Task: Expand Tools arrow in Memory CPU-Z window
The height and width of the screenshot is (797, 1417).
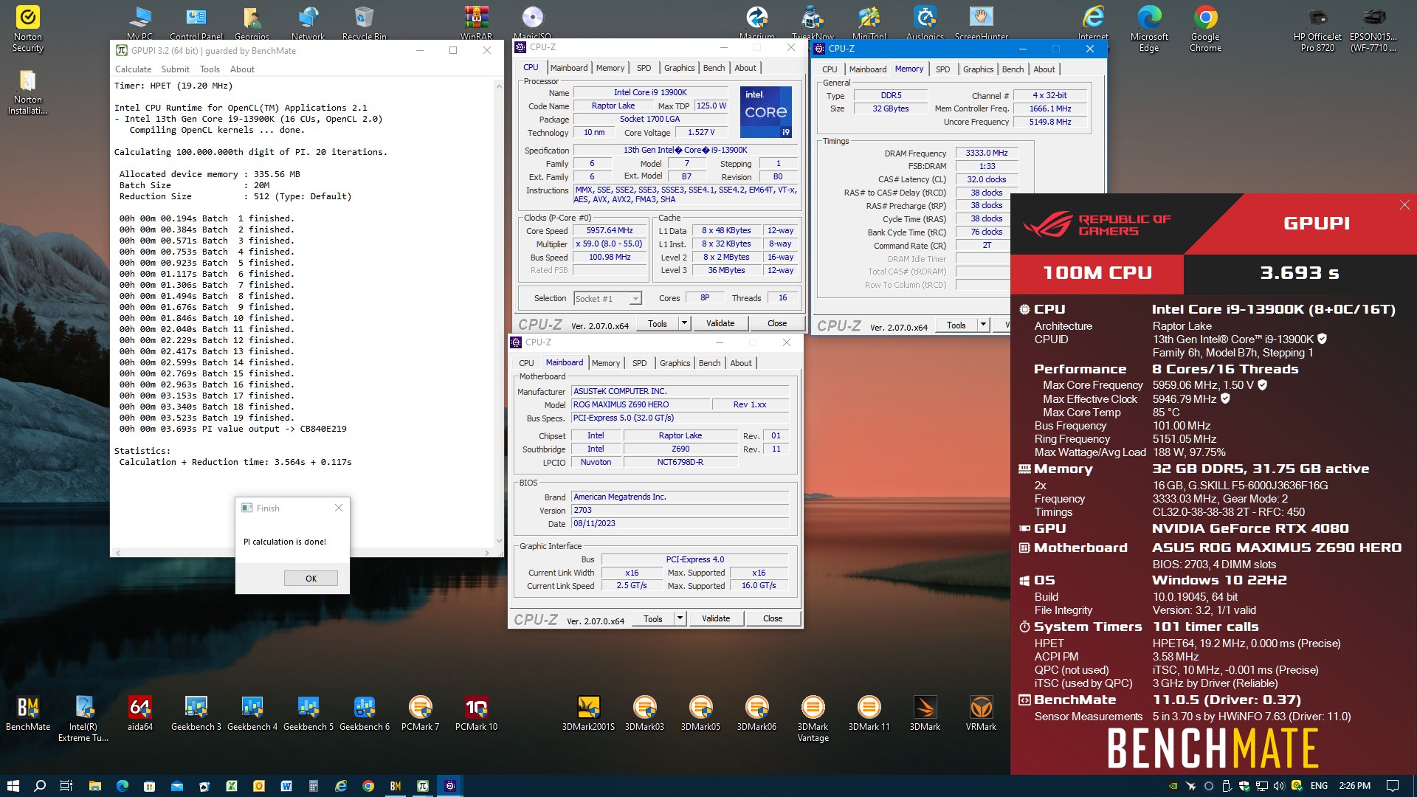Action: click(983, 325)
